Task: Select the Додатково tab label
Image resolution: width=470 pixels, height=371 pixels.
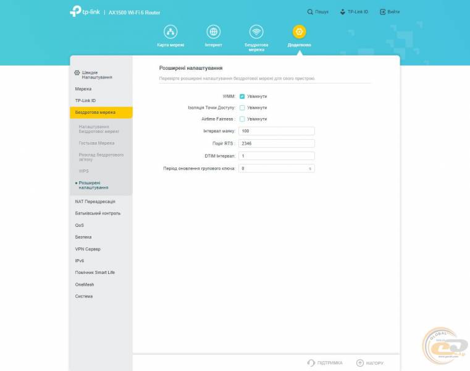Action: pyautogui.click(x=299, y=45)
